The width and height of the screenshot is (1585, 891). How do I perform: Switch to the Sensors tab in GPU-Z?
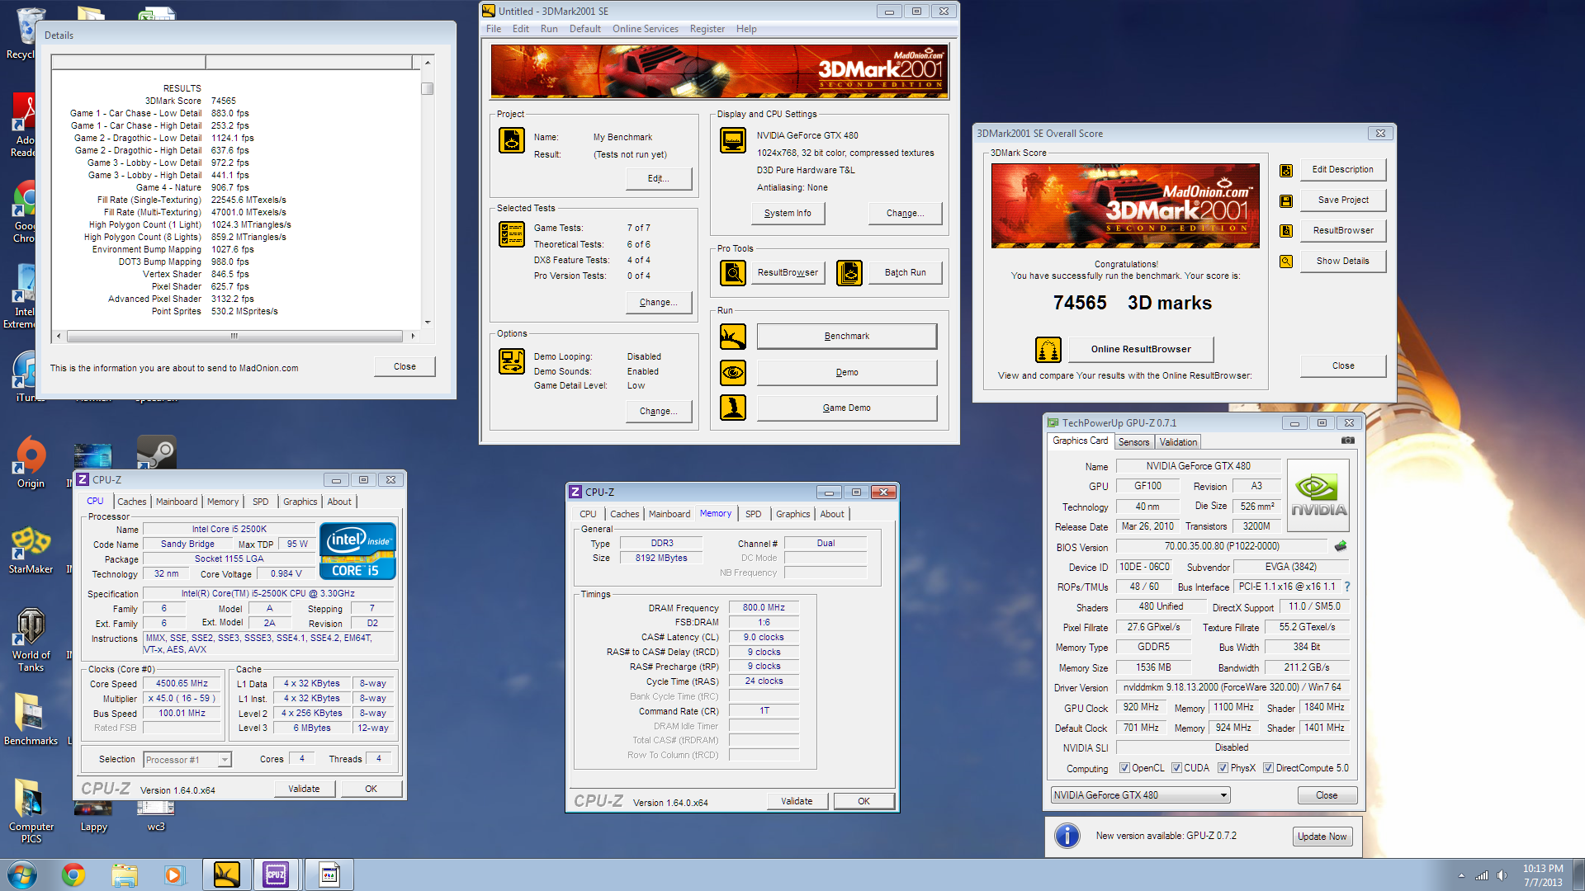pos(1133,442)
